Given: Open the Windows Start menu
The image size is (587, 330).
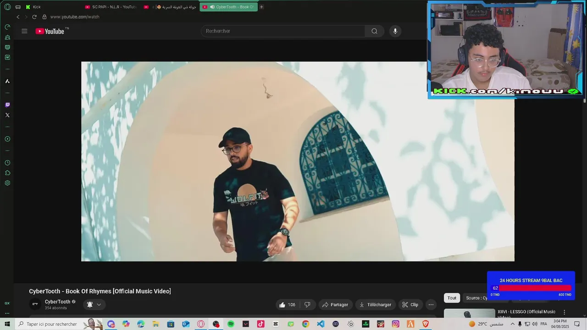Looking at the screenshot, I should [7, 324].
